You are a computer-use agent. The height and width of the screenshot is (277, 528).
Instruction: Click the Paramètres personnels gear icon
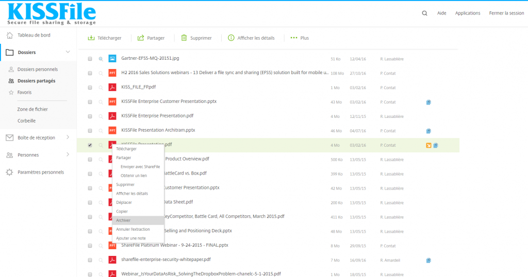(9, 172)
